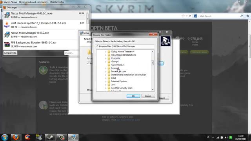Select InstallShield Installation Information folder
The width and height of the screenshot is (251, 141).
pos(129,75)
